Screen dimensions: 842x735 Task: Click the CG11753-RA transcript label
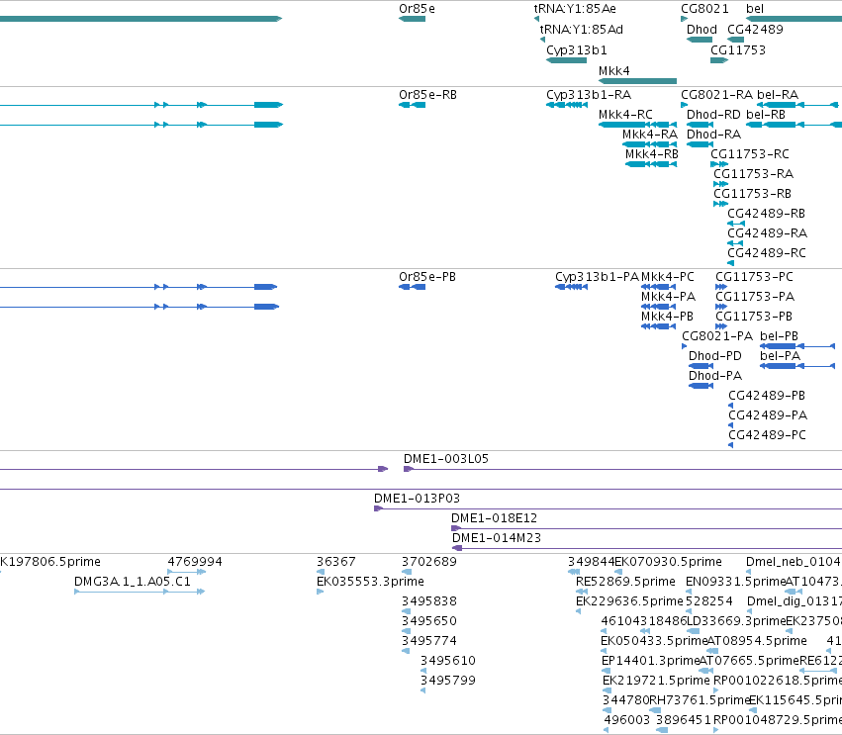[x=753, y=174]
